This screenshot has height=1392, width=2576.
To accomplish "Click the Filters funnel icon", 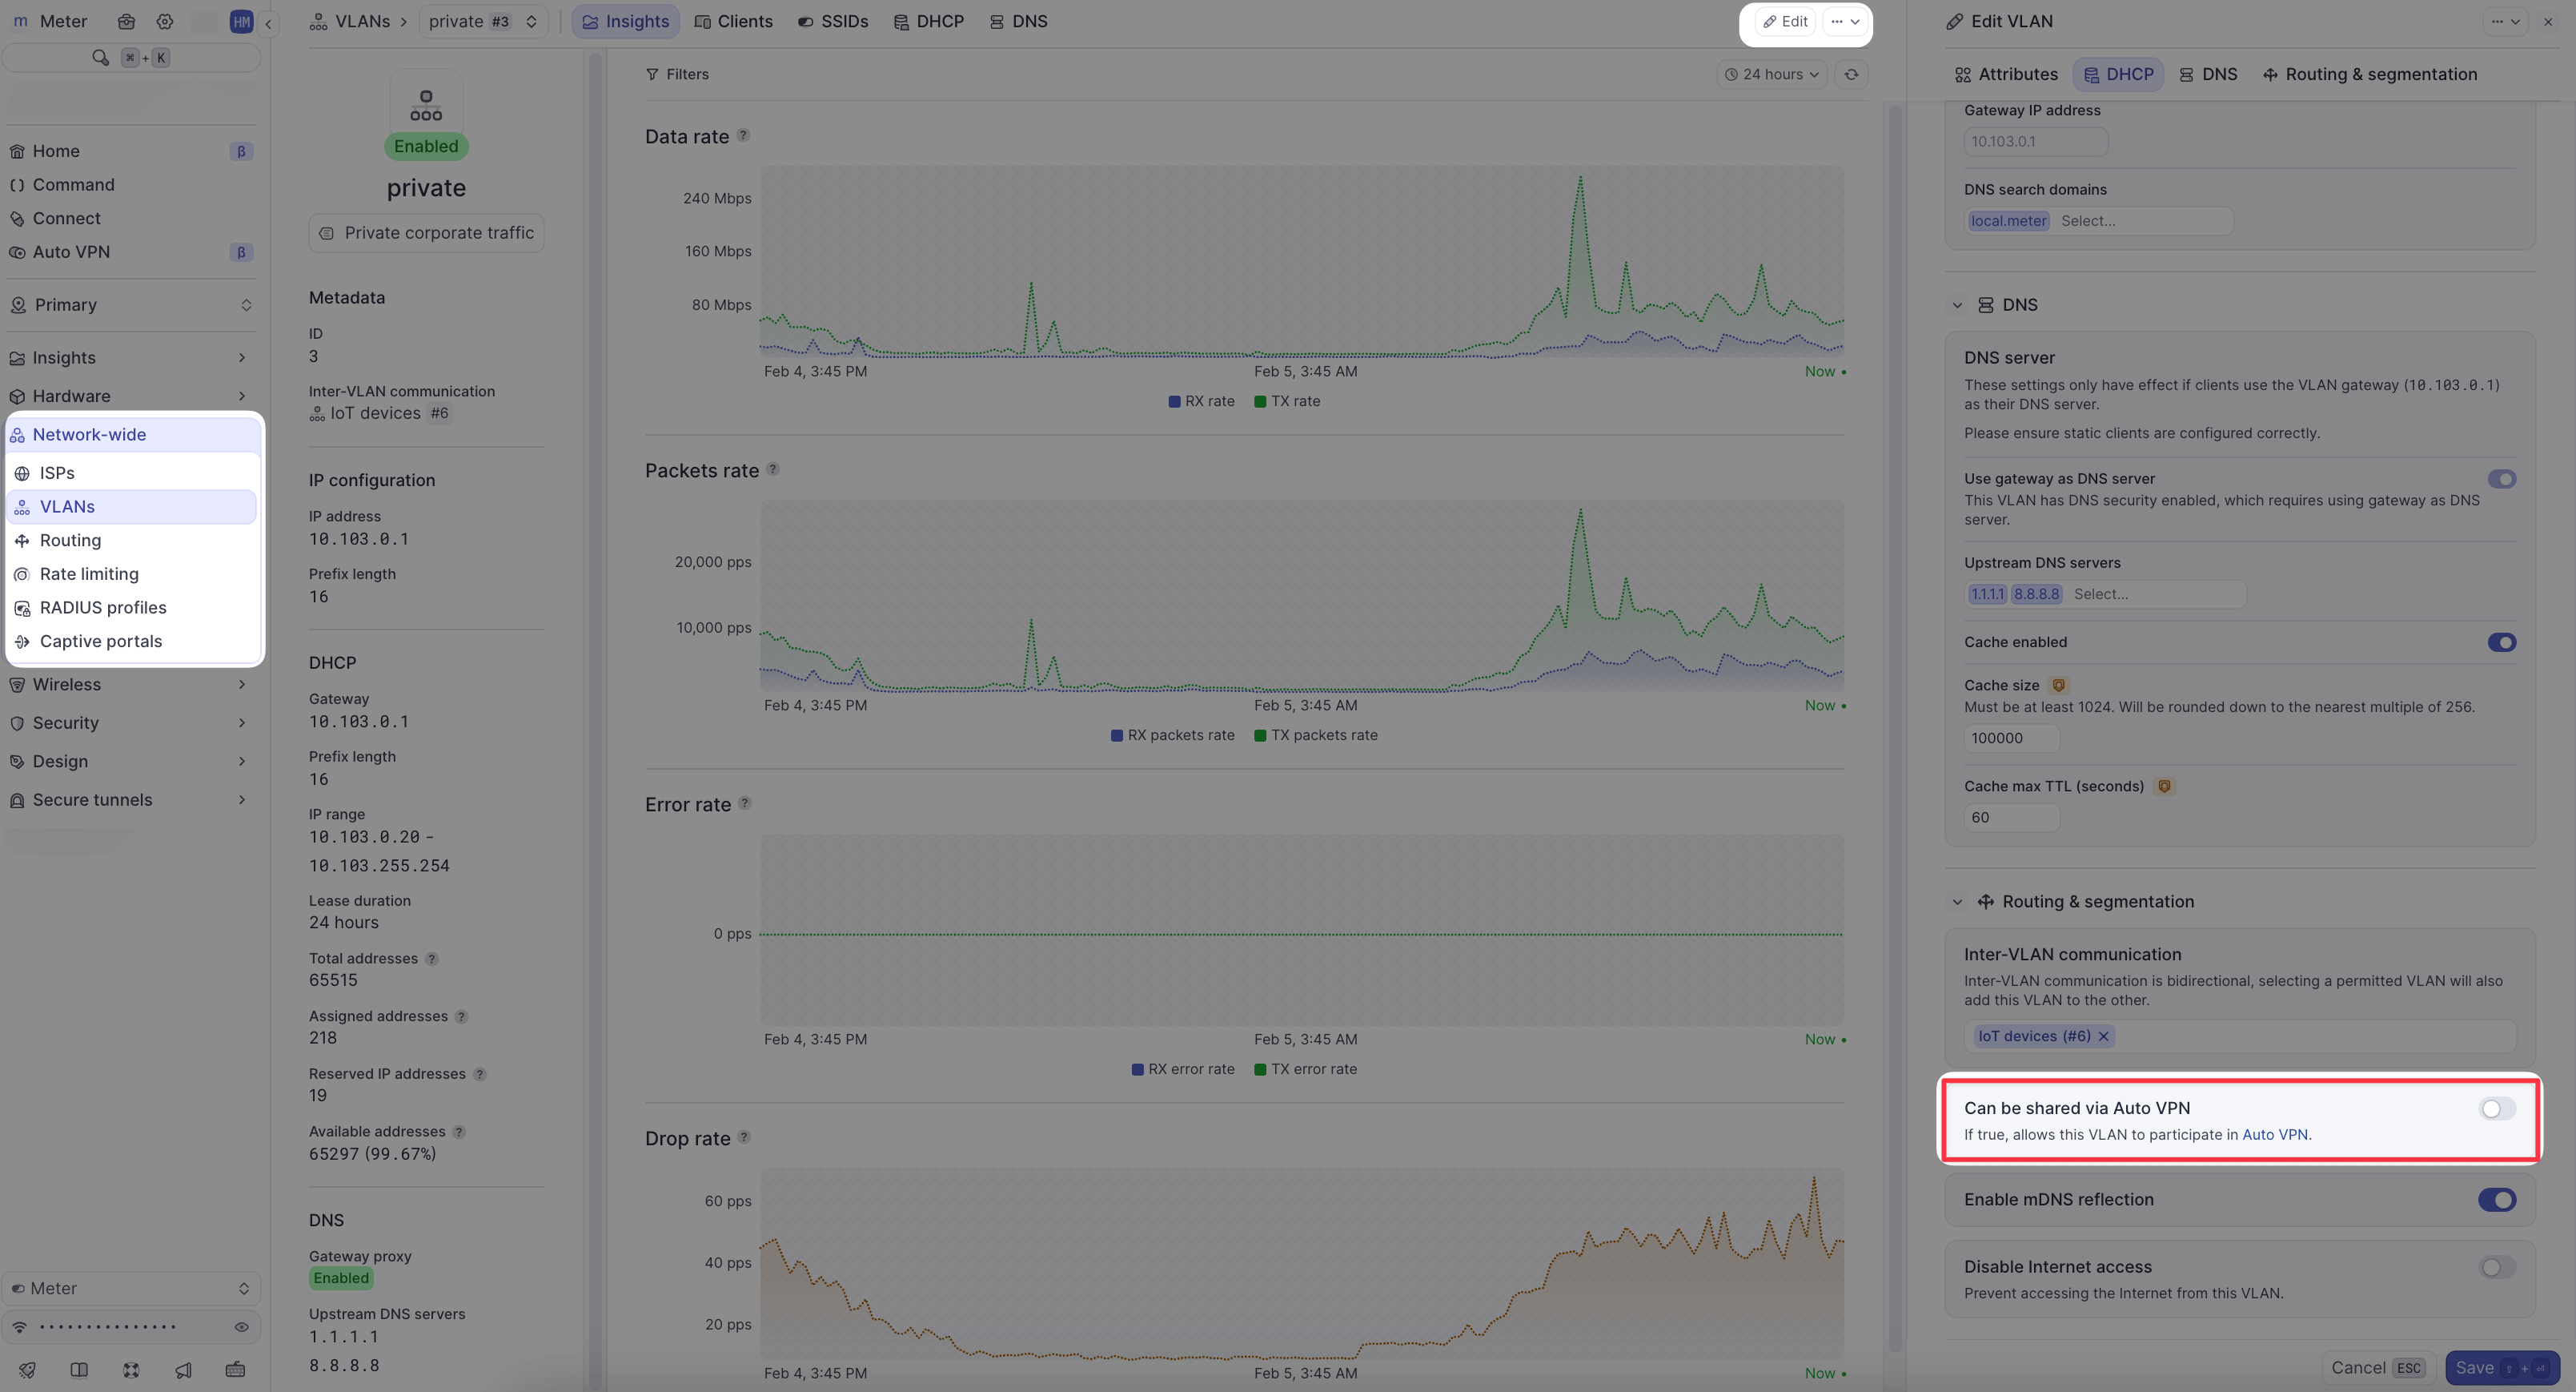I will (x=652, y=74).
